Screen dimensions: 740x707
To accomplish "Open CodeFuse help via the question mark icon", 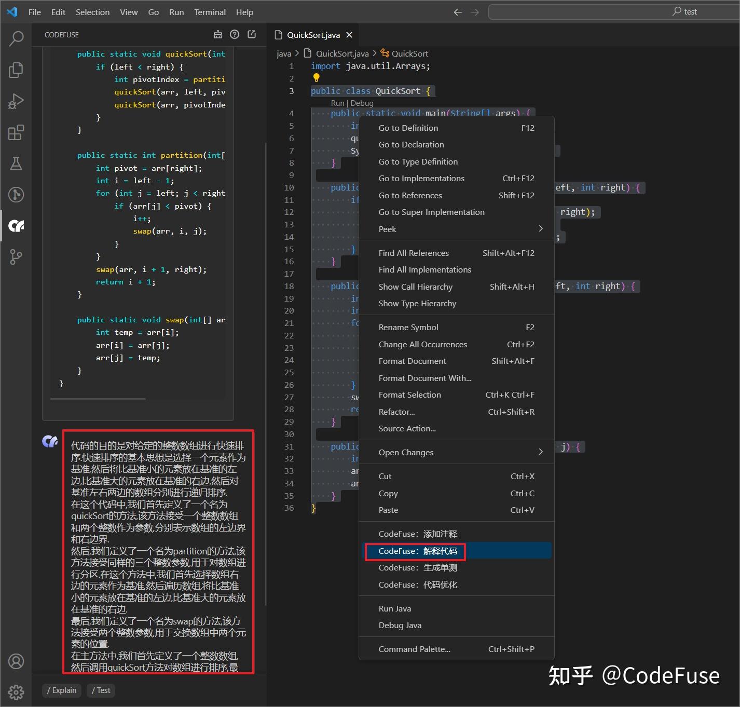I will [235, 34].
